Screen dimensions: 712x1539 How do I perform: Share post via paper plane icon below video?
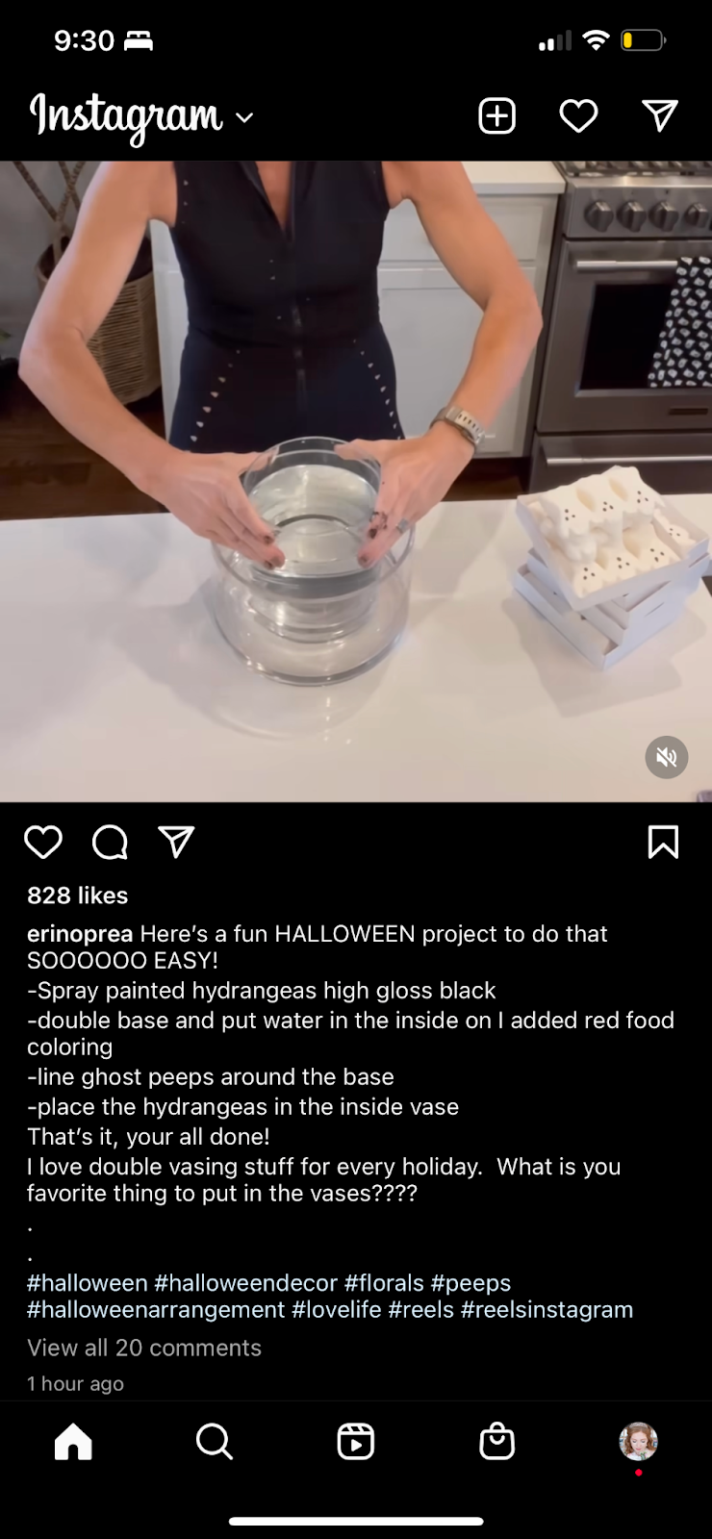176,842
